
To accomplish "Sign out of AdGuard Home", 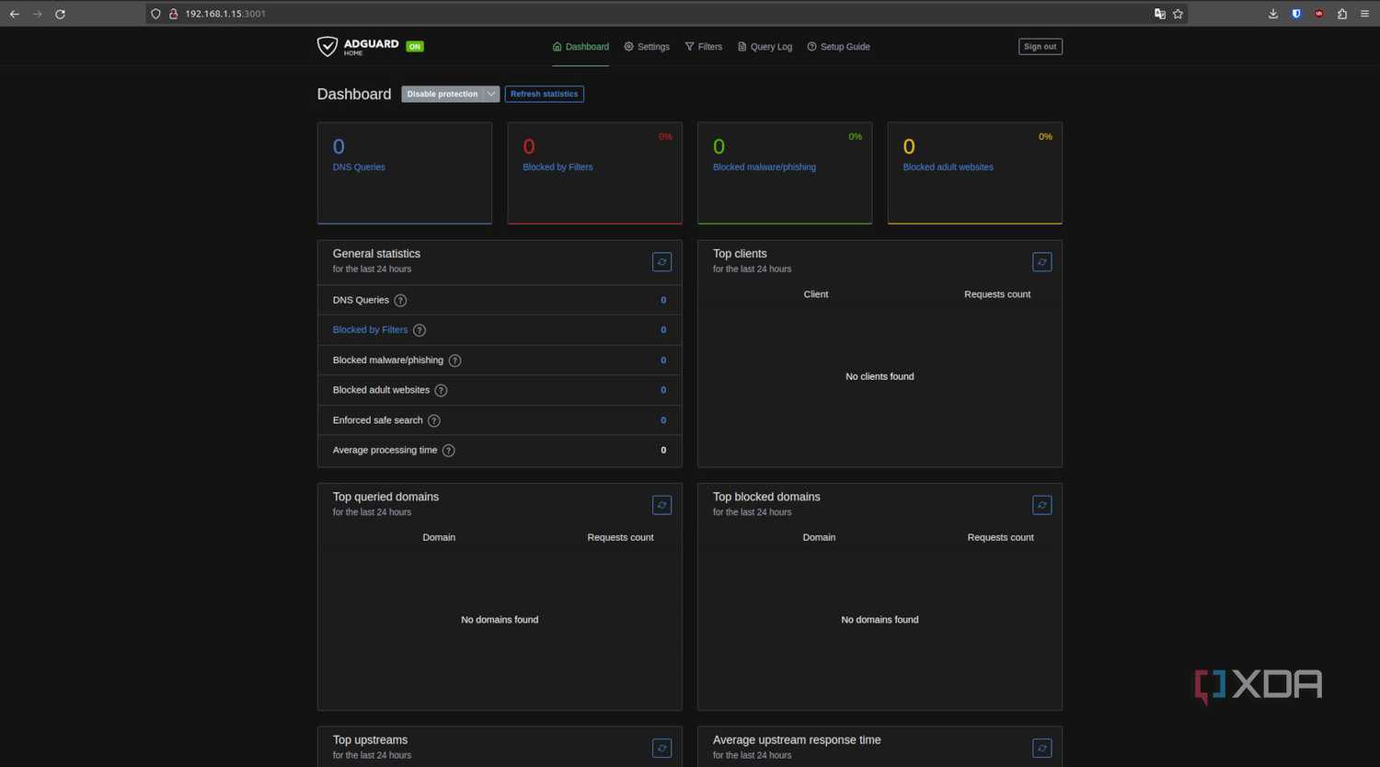I will [x=1041, y=47].
